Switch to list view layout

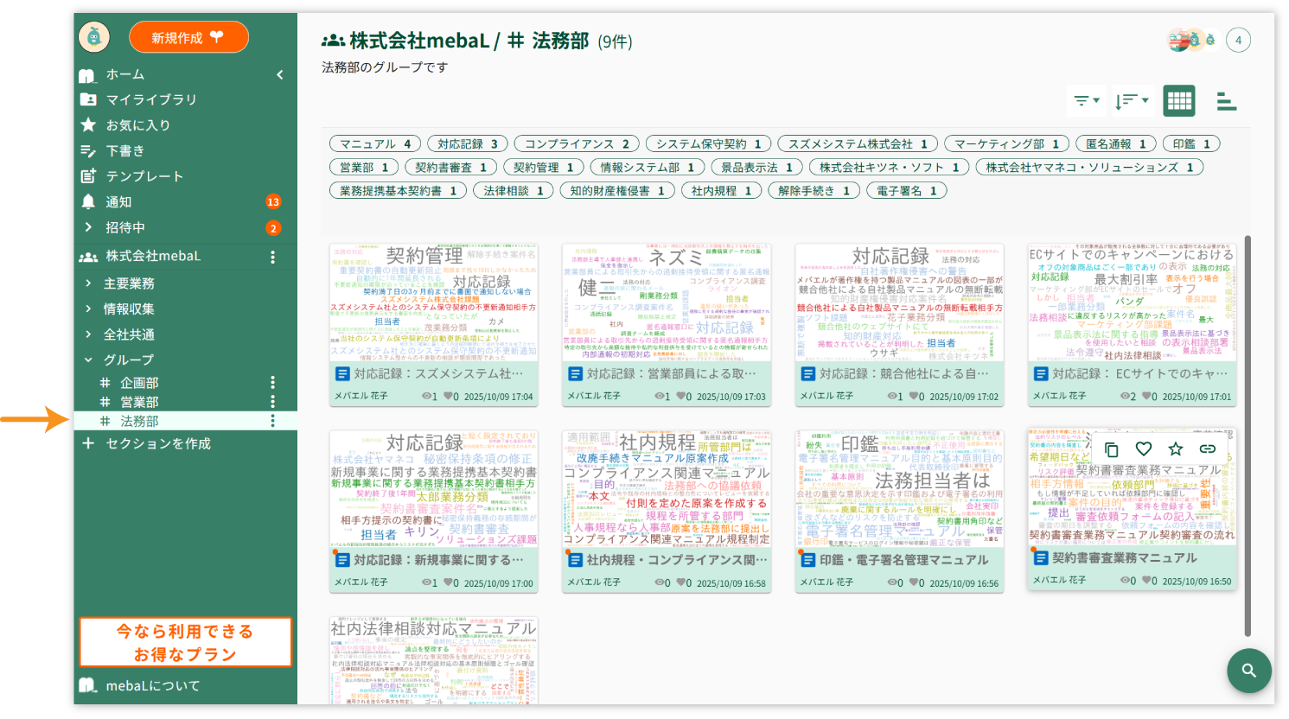[1226, 101]
